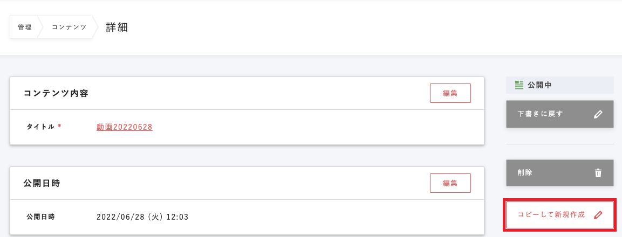
Task: Click the green 公開中 status icon
Action: pyautogui.click(x=520, y=85)
